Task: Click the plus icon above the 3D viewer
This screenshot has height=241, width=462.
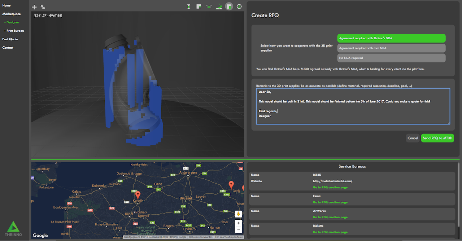Action: pos(34,7)
